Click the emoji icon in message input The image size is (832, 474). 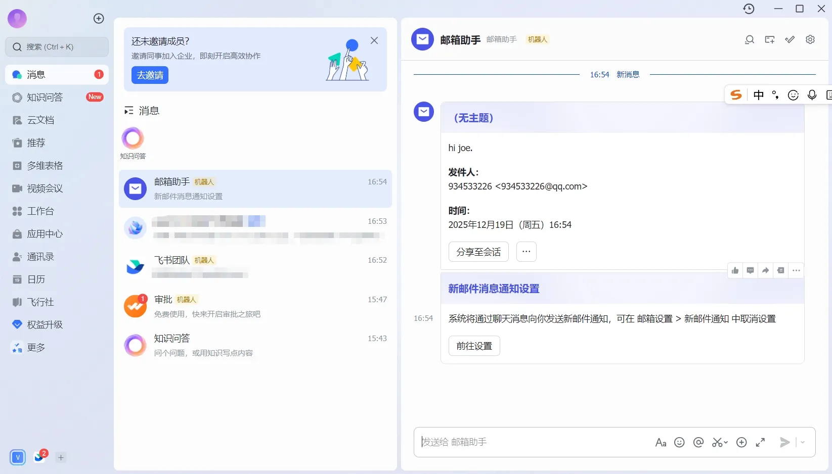pos(679,442)
